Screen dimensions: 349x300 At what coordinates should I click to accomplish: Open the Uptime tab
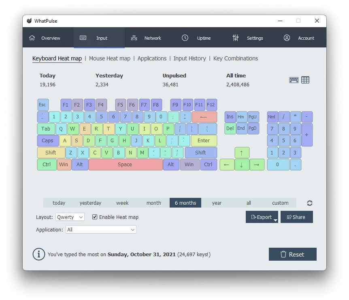click(x=201, y=38)
